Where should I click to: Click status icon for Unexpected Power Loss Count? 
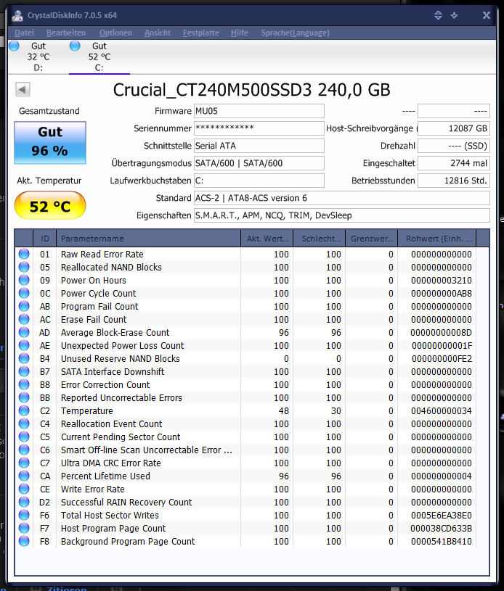[x=24, y=345]
